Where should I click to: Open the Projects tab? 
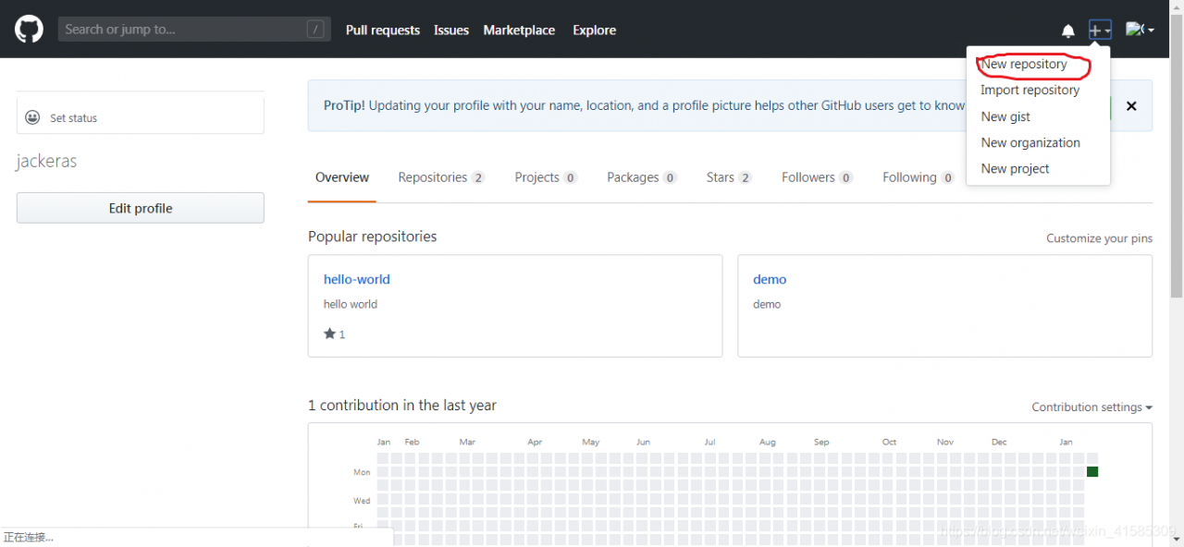point(546,177)
